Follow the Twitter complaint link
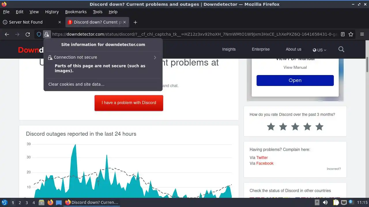The width and height of the screenshot is (369, 207). [262, 158]
